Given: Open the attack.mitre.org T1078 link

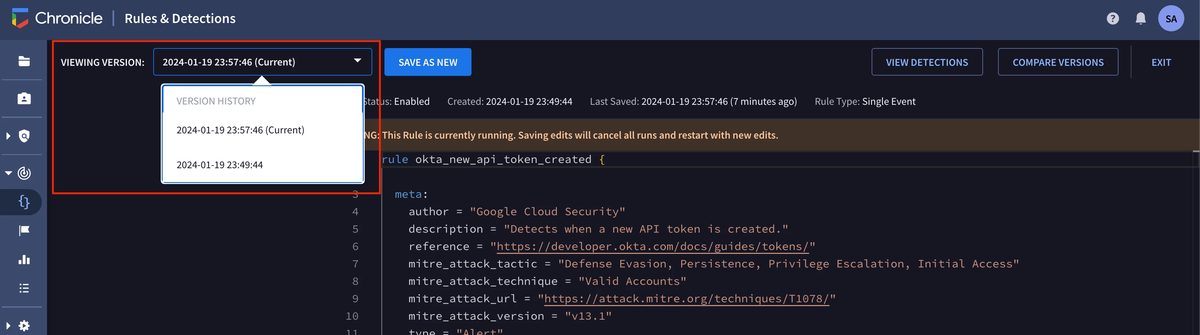Looking at the screenshot, I should click(x=687, y=299).
